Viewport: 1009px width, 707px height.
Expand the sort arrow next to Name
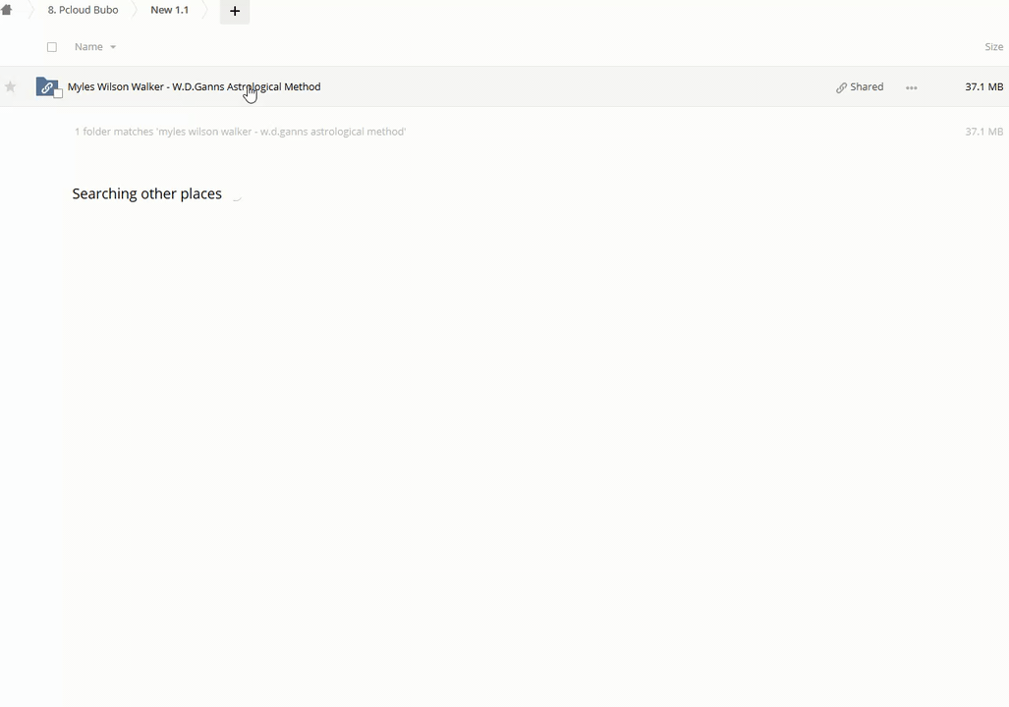[113, 47]
